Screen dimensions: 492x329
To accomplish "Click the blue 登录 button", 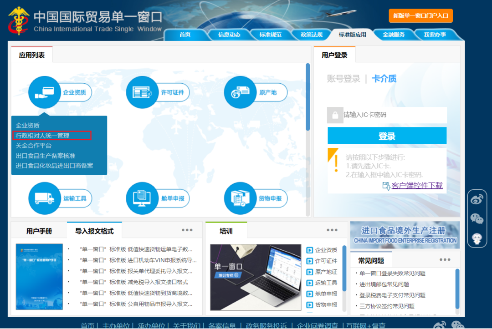I will [387, 136].
